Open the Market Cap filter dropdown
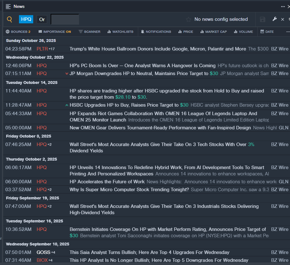This screenshot has height=265, width=290. (213, 32)
